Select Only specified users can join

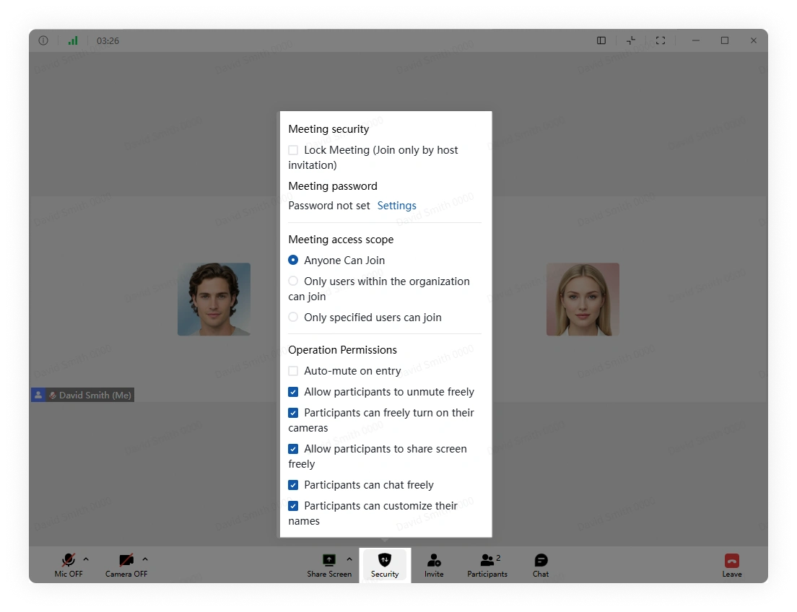tap(293, 317)
